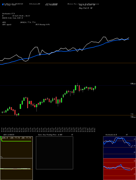Click the "Stochastics & R" panel title

click(x=111, y=135)
